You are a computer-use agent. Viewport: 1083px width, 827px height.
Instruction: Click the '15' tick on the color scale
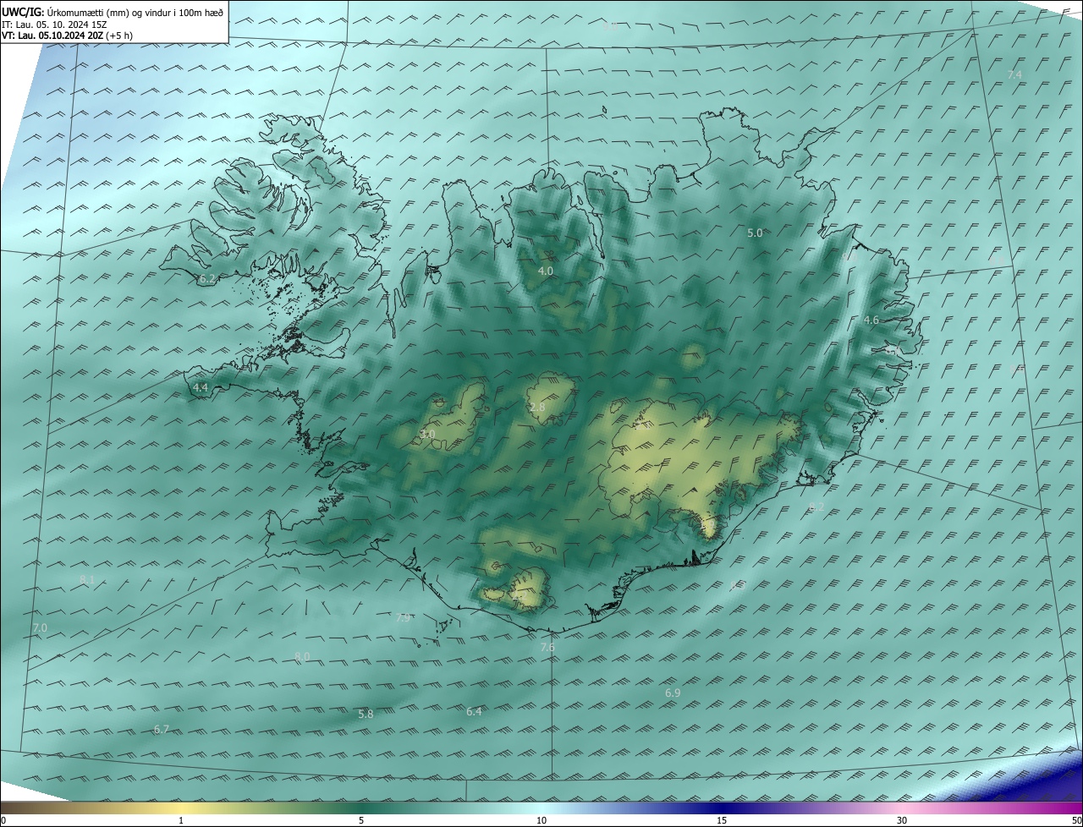click(x=722, y=820)
